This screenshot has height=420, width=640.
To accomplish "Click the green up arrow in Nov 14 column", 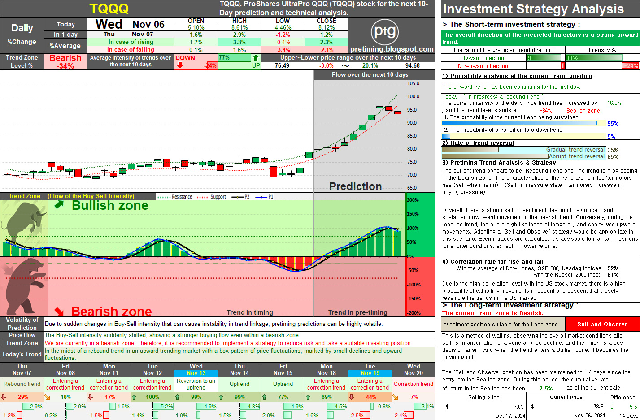I will [x=221, y=397].
